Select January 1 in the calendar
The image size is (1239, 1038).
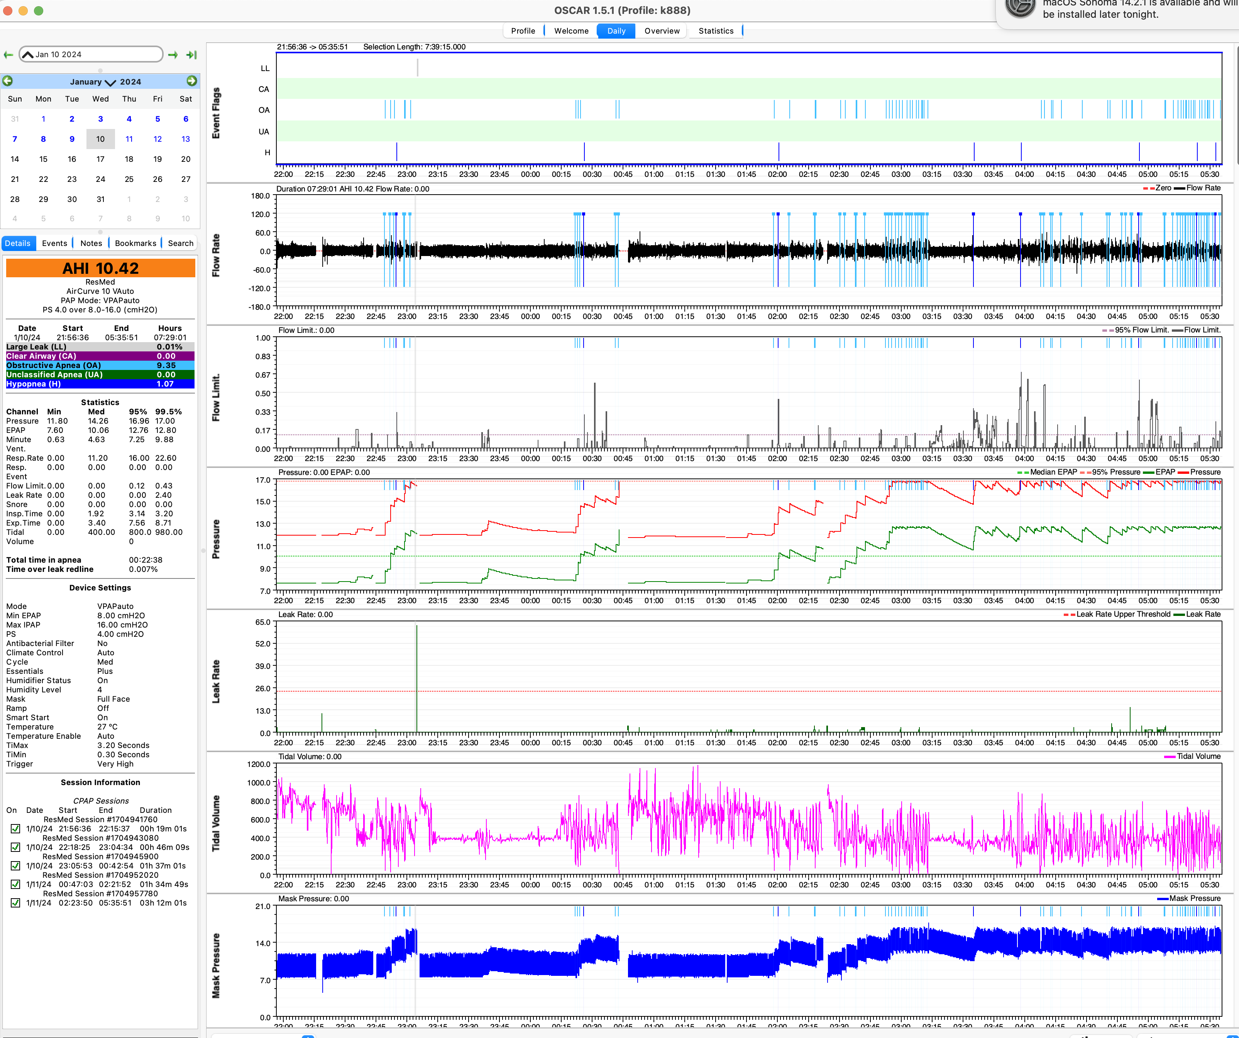pyautogui.click(x=43, y=119)
